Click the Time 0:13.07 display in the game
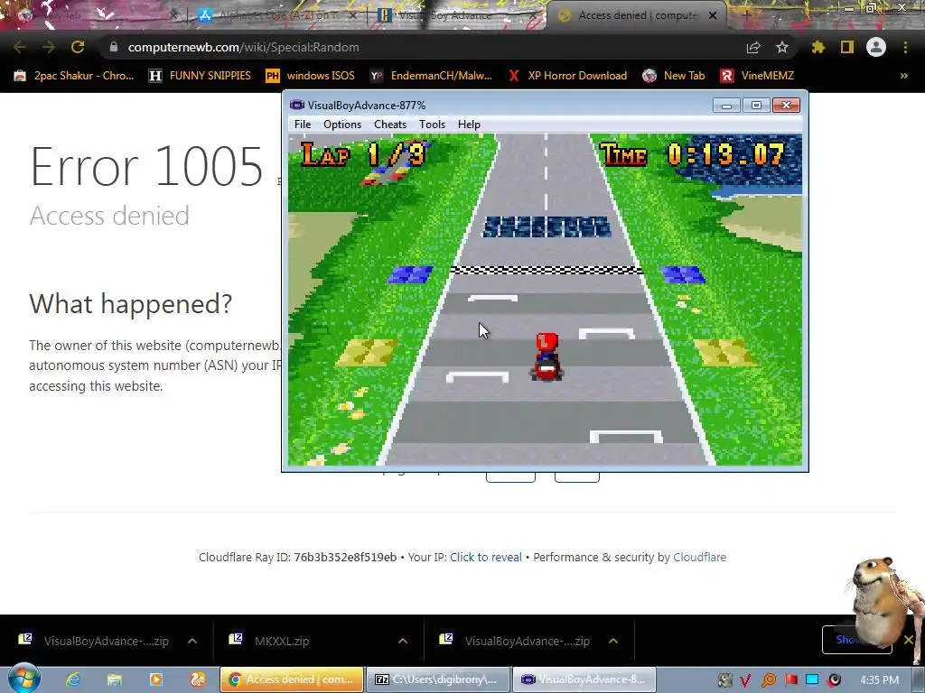This screenshot has width=925, height=693. pyautogui.click(x=693, y=154)
